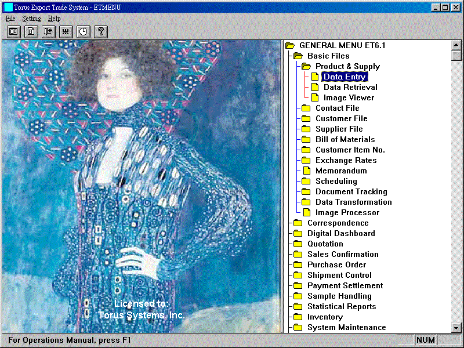Screen dimensions: 464x348
Task: Click the Digital Dashboard folder icon
Action: coord(298,234)
